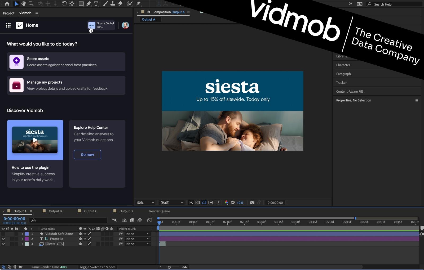
Task: Open the user profile avatar
Action: tap(125, 25)
